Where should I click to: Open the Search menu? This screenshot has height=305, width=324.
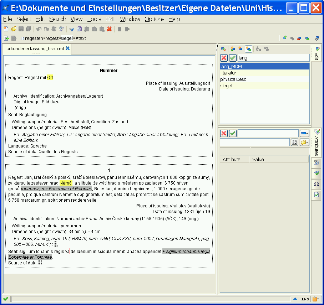pos(58,19)
